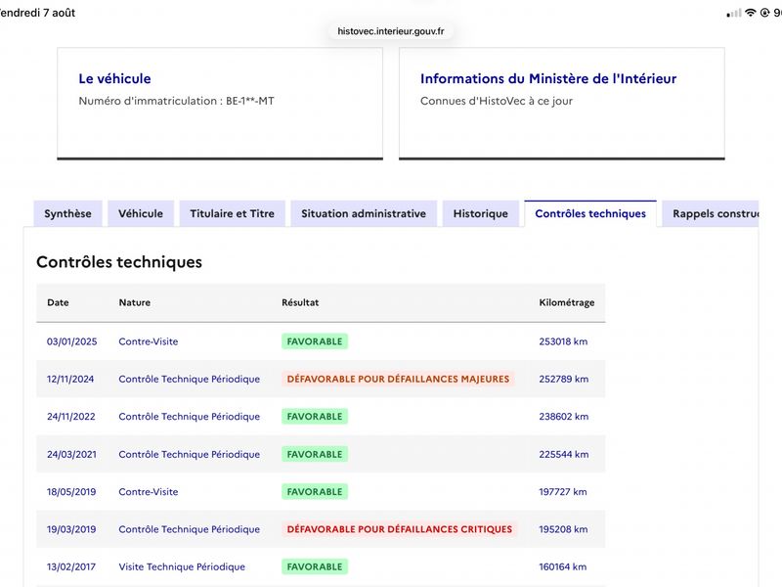Click the Kilométrage column header
The width and height of the screenshot is (782, 587).
pyautogui.click(x=567, y=302)
